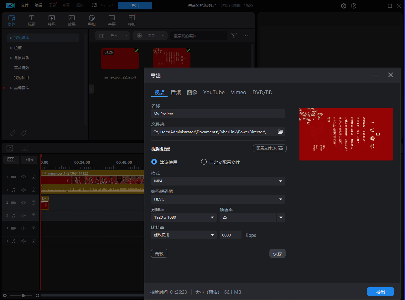
Task: Switch to the image export tab
Action: pyautogui.click(x=192, y=92)
